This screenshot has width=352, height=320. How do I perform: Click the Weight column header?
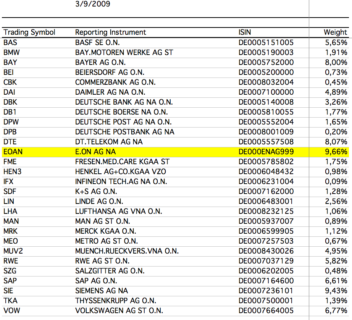tap(335, 32)
